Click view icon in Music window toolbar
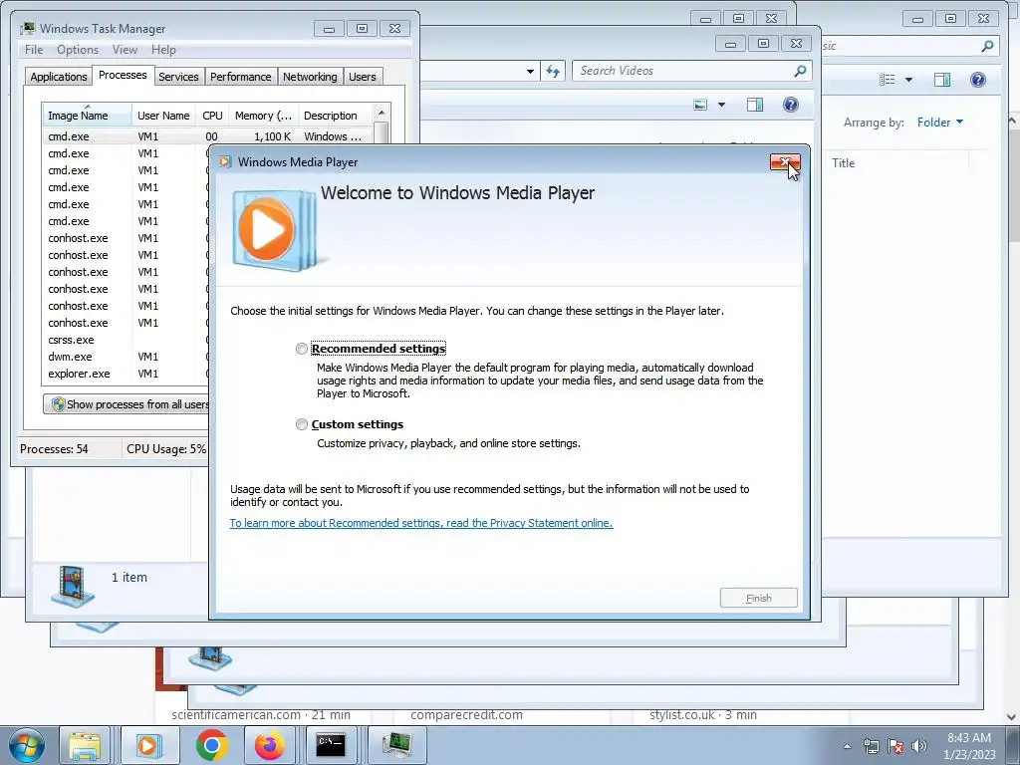The height and width of the screenshot is (765, 1020). pos(887,80)
